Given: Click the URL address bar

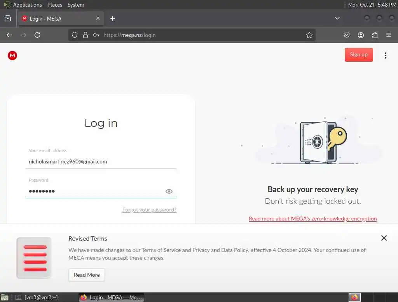Looking at the screenshot, I should [192, 35].
